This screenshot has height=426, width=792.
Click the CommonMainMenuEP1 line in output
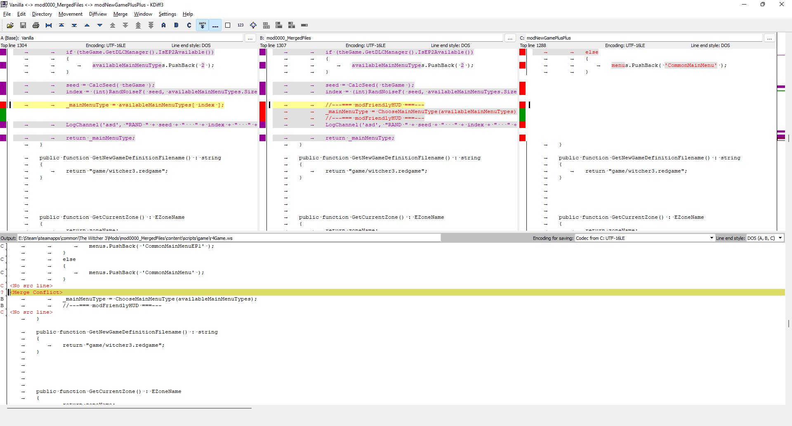[x=151, y=246]
